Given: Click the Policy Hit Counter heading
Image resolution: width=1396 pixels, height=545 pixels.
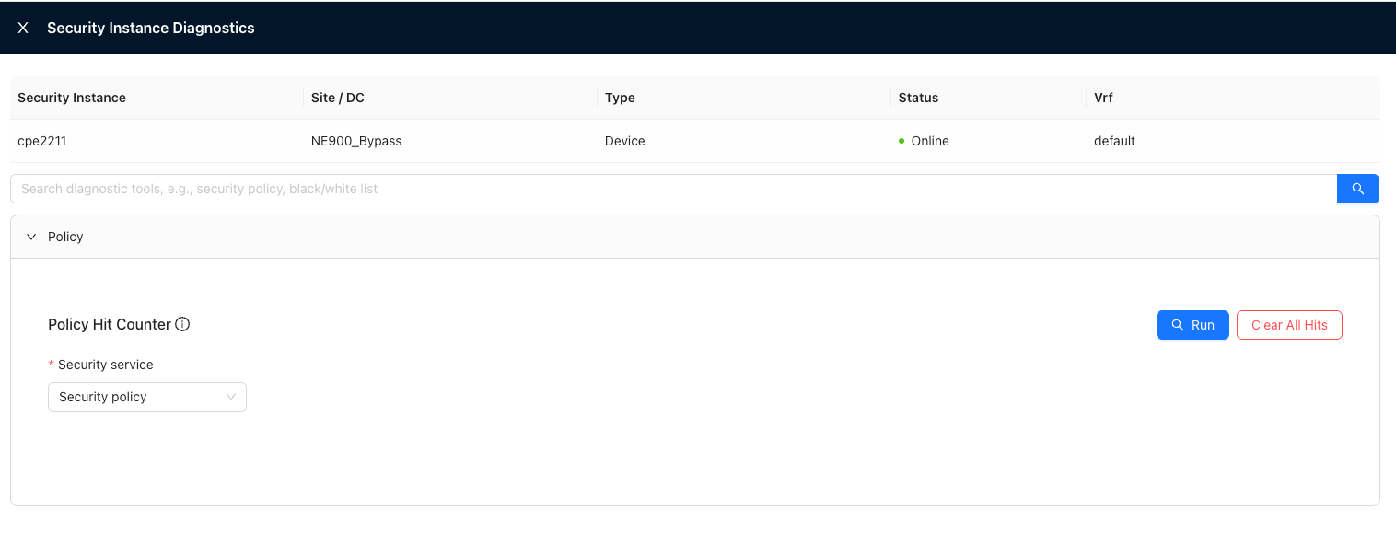Looking at the screenshot, I should pyautogui.click(x=110, y=324).
